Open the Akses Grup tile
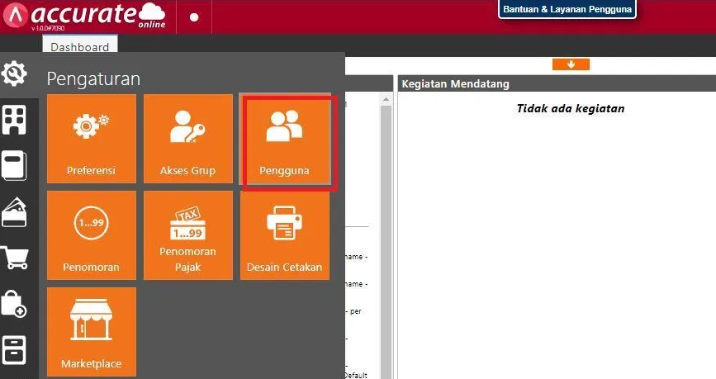The image size is (716, 379). pyautogui.click(x=187, y=139)
